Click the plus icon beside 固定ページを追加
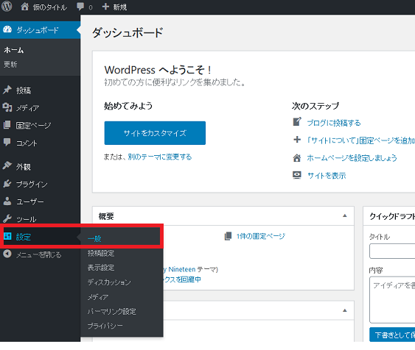 tap(297, 140)
